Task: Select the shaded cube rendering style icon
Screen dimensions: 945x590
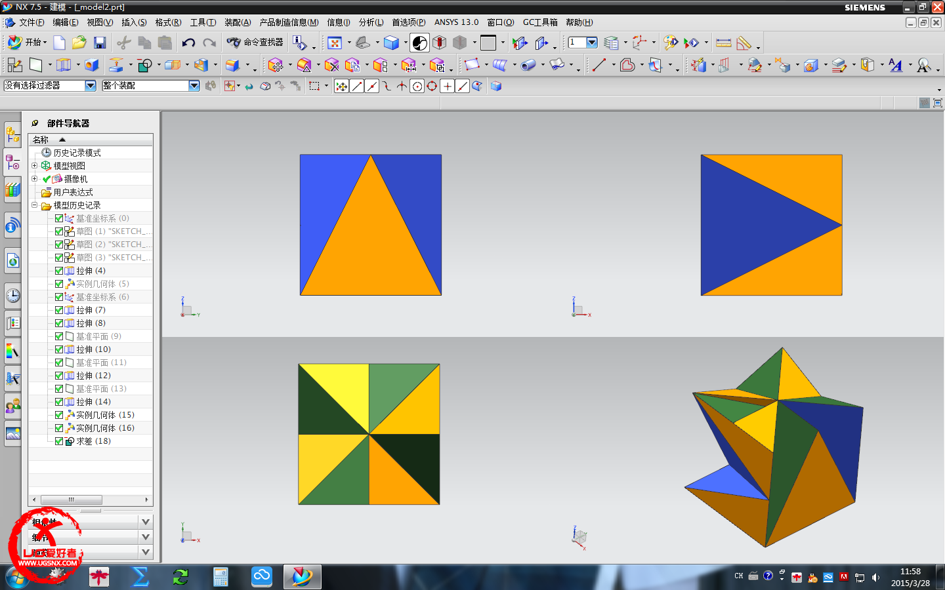Action: [392, 43]
